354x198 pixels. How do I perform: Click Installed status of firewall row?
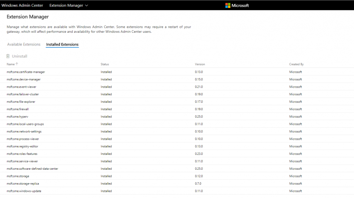point(106,109)
